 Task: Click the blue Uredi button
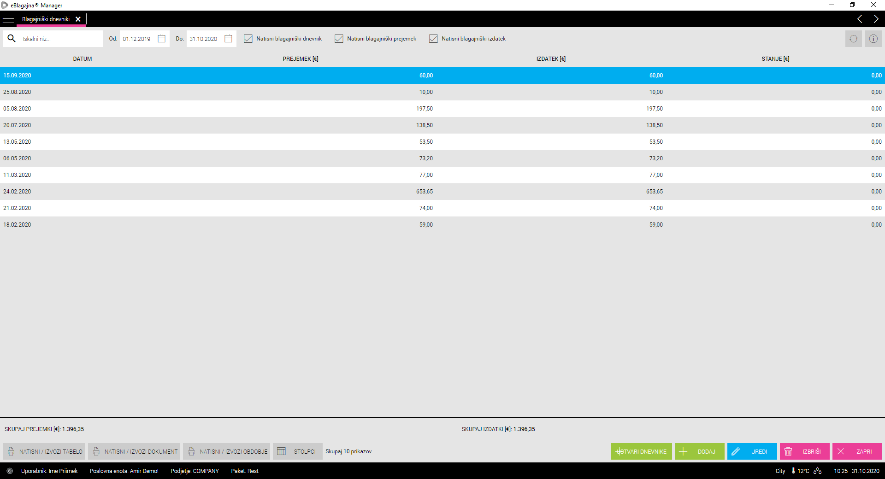752,451
